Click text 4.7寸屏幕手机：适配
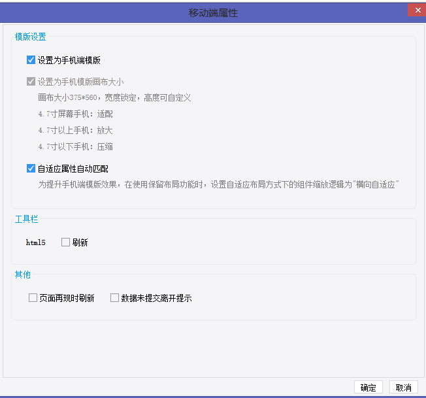The image size is (426, 398). pyautogui.click(x=75, y=114)
